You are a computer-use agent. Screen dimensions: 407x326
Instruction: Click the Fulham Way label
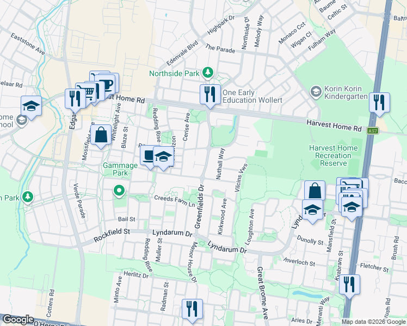tap(322, 40)
